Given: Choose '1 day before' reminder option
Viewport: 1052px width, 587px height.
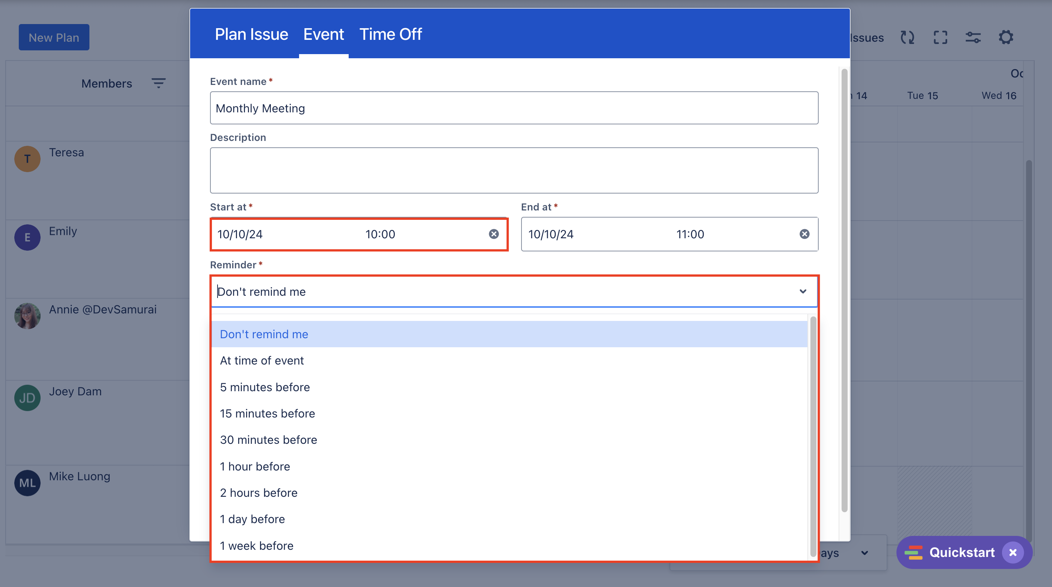Looking at the screenshot, I should click(x=252, y=519).
